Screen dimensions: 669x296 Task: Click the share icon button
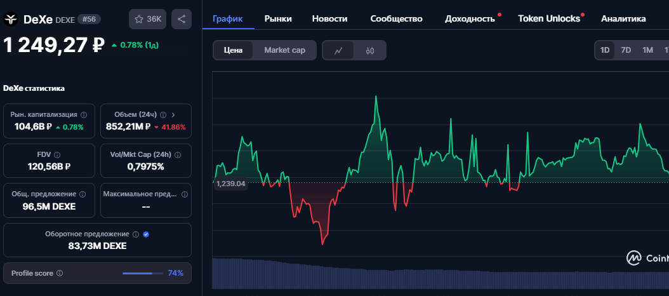pyautogui.click(x=182, y=19)
